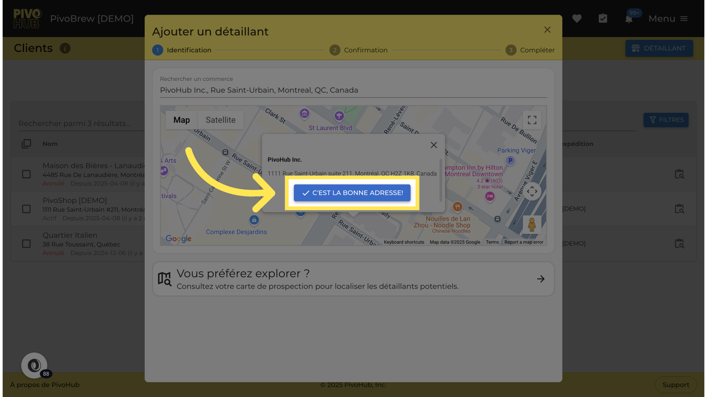707x397 pixels.
Task: Select the Map view tab
Action: pyautogui.click(x=182, y=120)
